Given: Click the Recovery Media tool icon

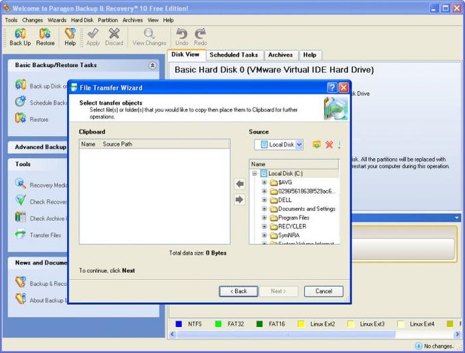Looking at the screenshot, I should coord(21,184).
